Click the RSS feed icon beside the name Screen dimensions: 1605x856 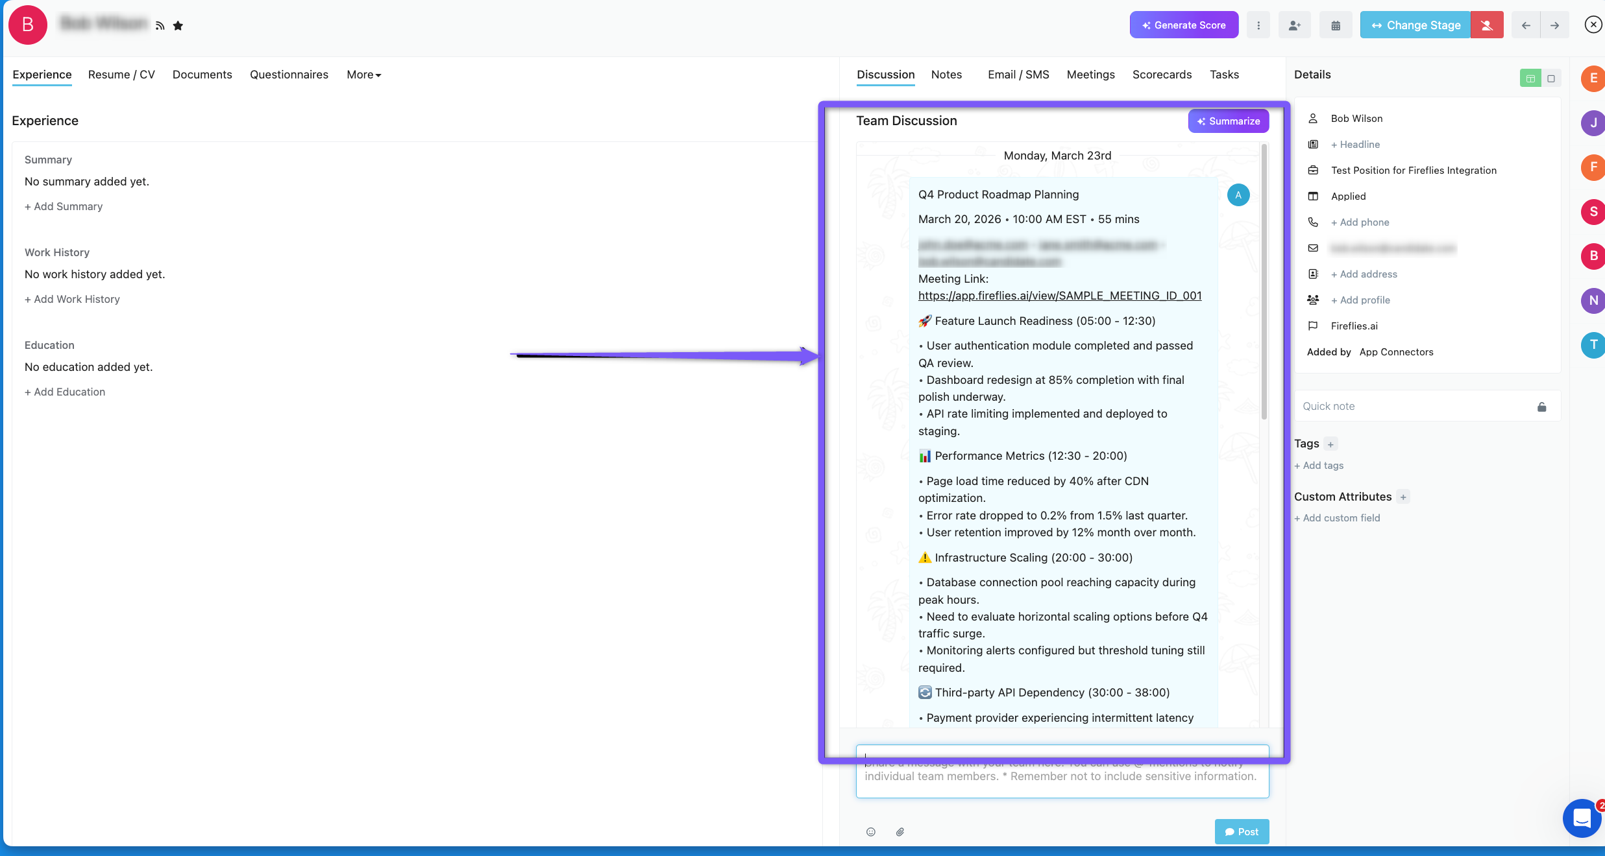click(x=160, y=25)
